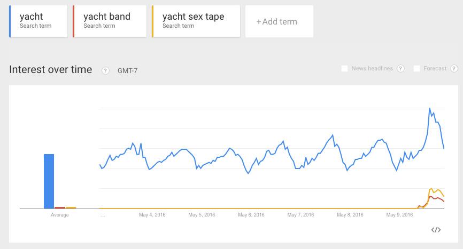Click help icon next to News headlines
Screen dimensions: 463x249
401,68
